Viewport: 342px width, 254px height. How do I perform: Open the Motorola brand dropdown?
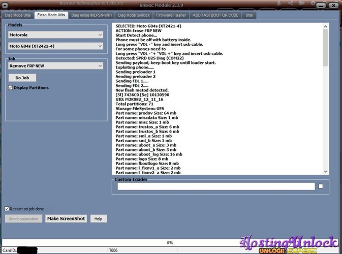(55, 35)
